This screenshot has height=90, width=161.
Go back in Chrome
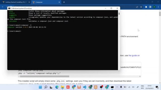3,7
